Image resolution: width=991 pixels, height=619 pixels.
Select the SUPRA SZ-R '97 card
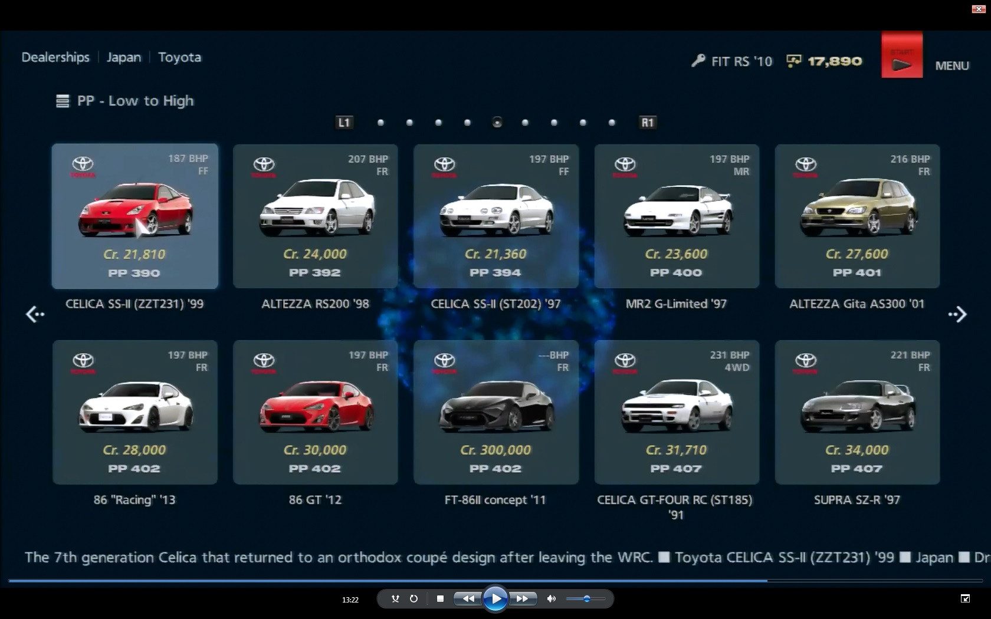point(857,412)
